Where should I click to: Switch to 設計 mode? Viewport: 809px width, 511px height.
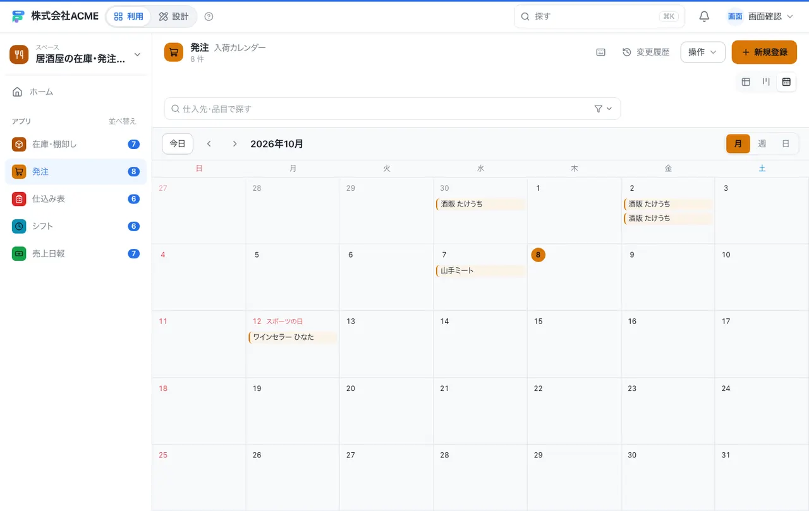coord(174,16)
